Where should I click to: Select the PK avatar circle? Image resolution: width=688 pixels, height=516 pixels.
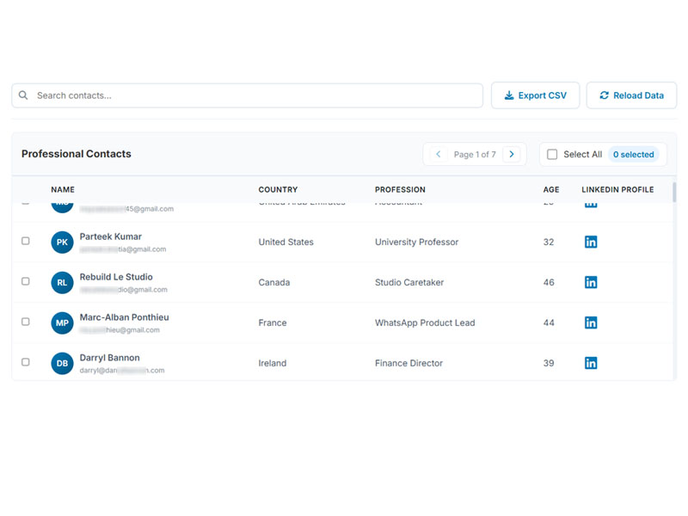[x=61, y=242]
